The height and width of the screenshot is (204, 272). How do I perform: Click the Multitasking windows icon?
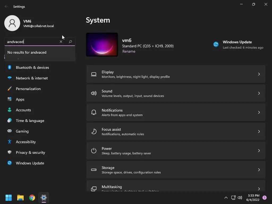94,189
